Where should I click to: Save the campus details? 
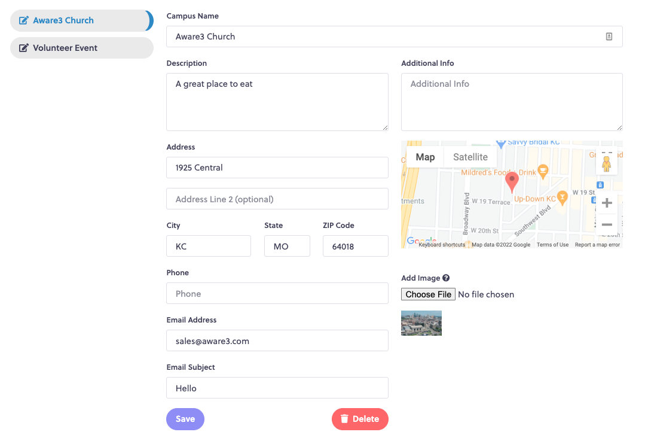185,419
